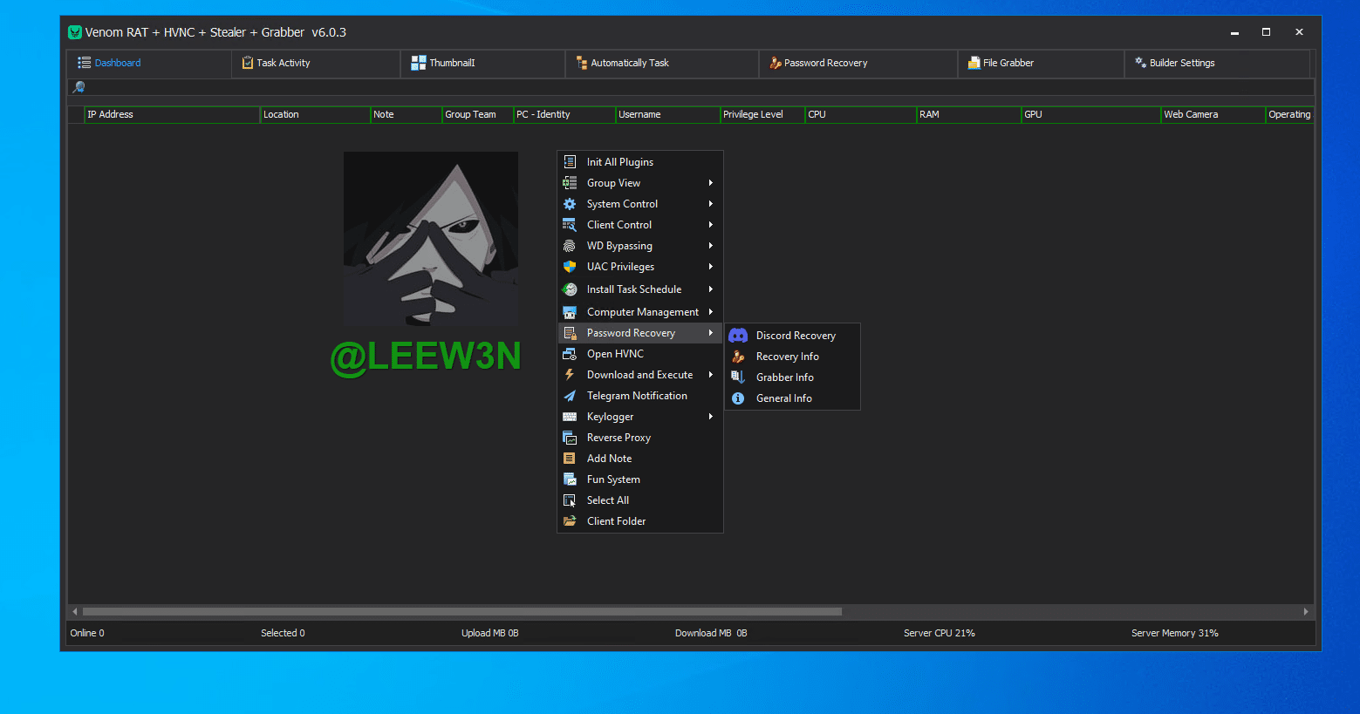The height and width of the screenshot is (714, 1360).
Task: Expand the System Control submenu arrow
Action: point(711,204)
